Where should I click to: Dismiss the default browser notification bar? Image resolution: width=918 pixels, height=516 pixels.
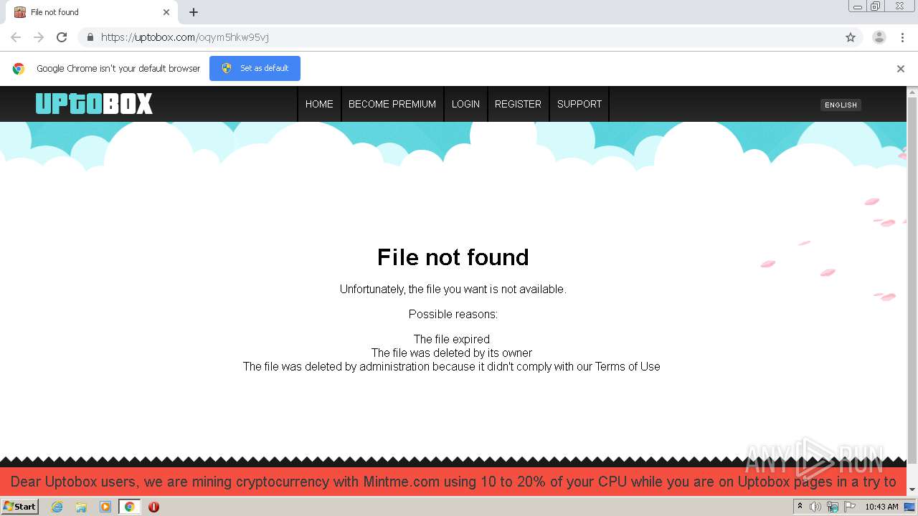(901, 69)
